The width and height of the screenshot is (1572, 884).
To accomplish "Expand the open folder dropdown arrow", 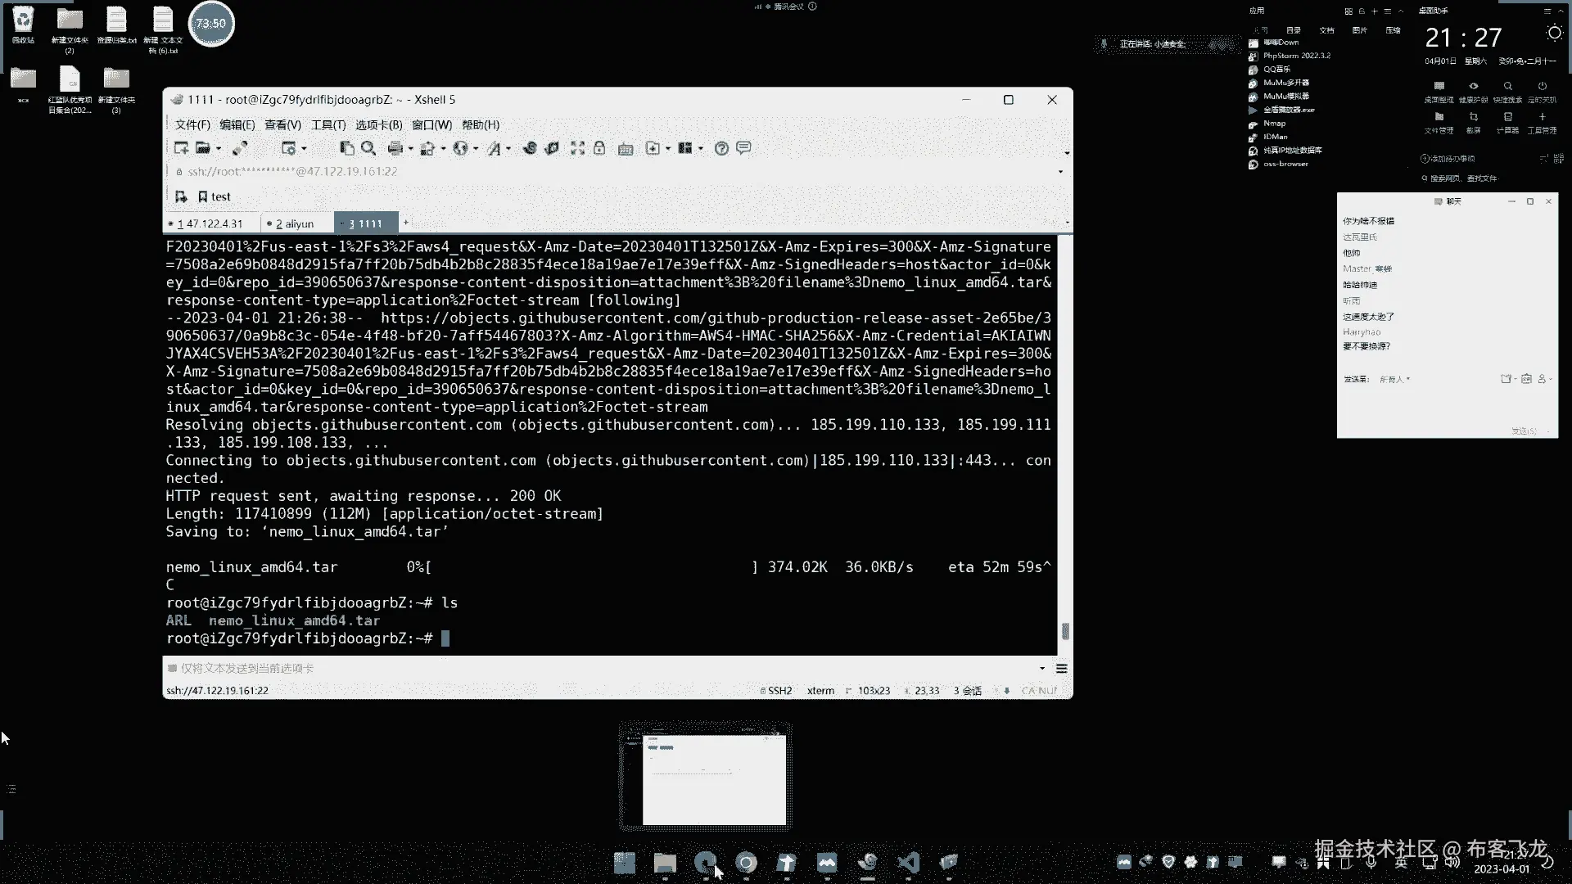I will pos(219,149).
